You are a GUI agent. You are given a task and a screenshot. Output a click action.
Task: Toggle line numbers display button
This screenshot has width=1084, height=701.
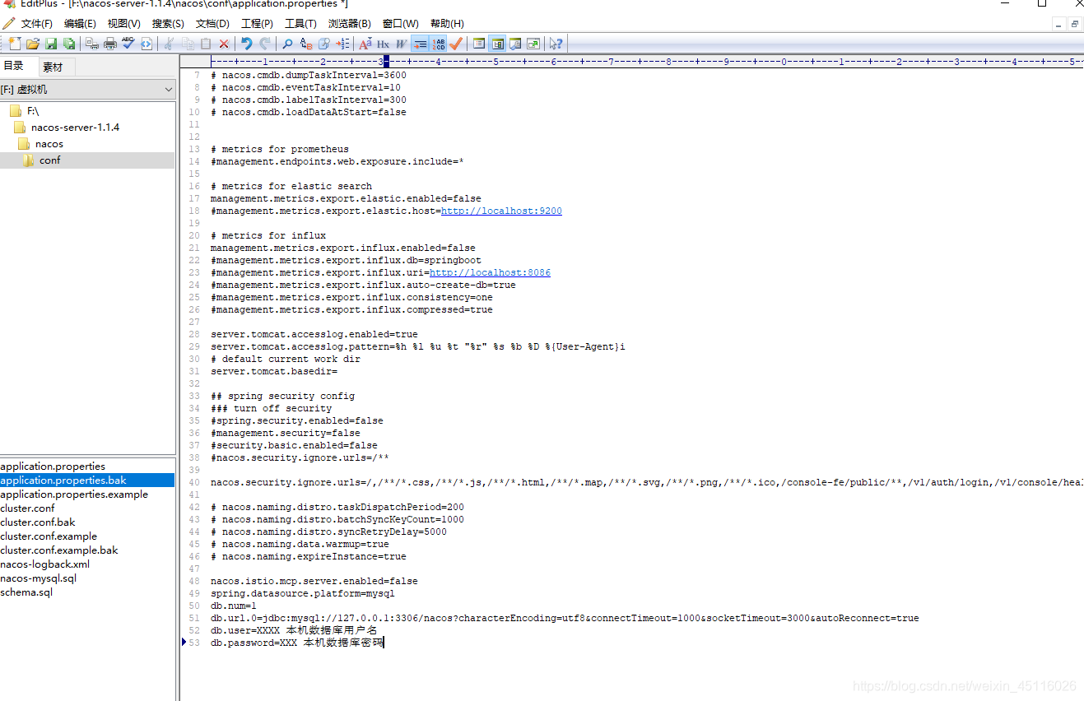(439, 44)
